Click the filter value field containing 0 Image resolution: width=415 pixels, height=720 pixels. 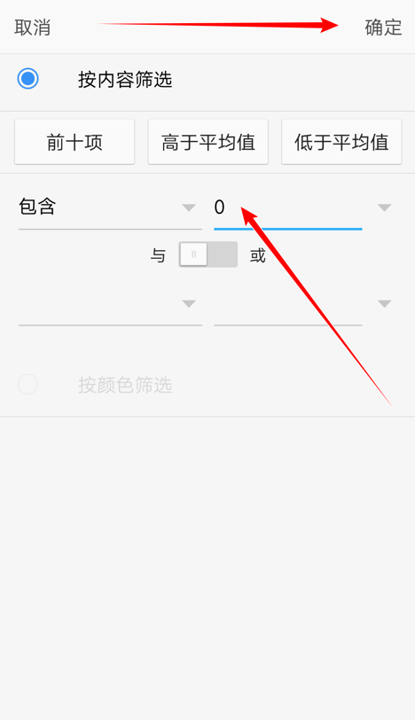coord(288,207)
